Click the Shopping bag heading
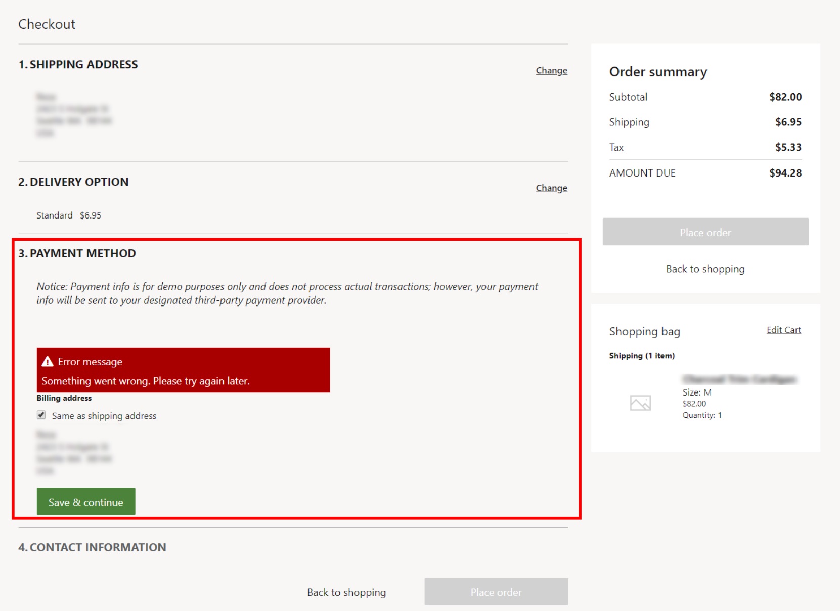Image resolution: width=840 pixels, height=611 pixels. [x=644, y=331]
